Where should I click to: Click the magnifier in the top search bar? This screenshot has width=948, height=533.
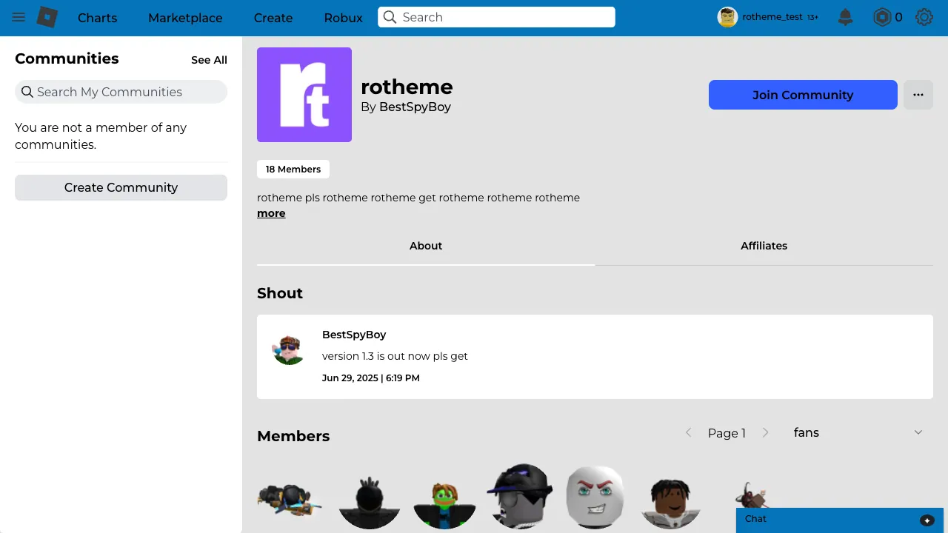[x=390, y=16]
